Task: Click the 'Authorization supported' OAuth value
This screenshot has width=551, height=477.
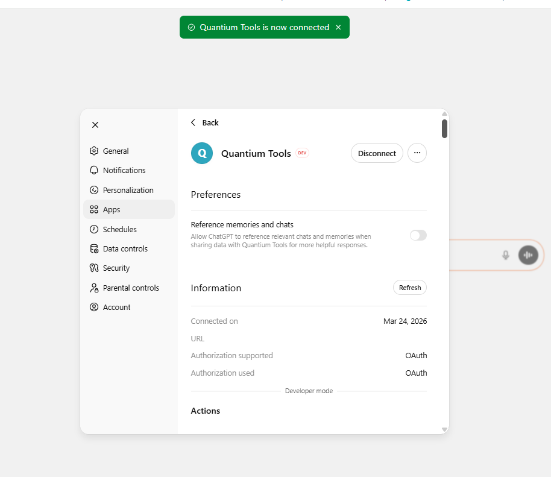Action: (416, 356)
